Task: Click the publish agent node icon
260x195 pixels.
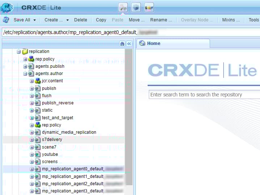Action: coord(38,88)
